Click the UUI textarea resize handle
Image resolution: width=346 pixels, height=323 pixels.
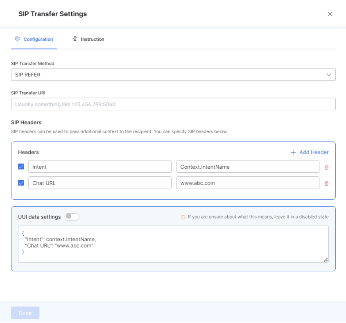326,260
